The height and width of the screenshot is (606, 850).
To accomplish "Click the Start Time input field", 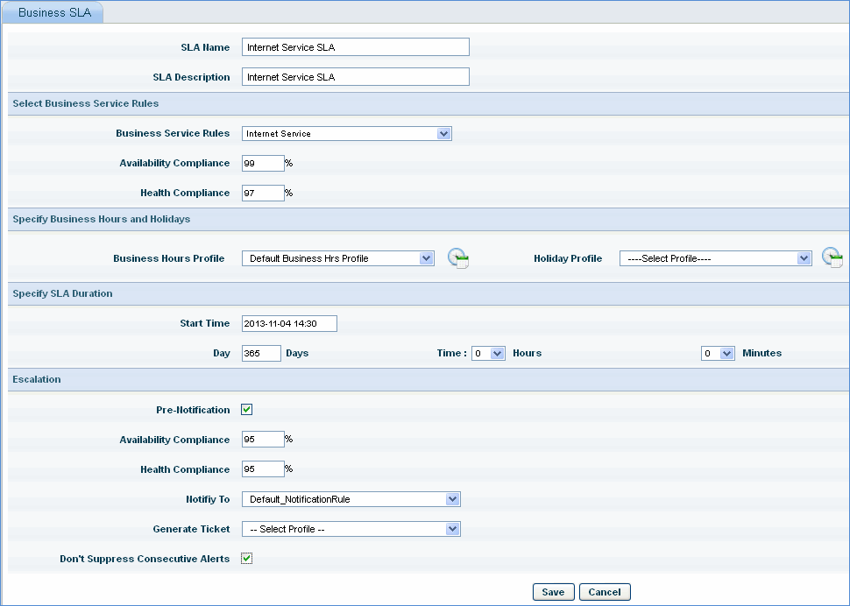I will coord(289,324).
